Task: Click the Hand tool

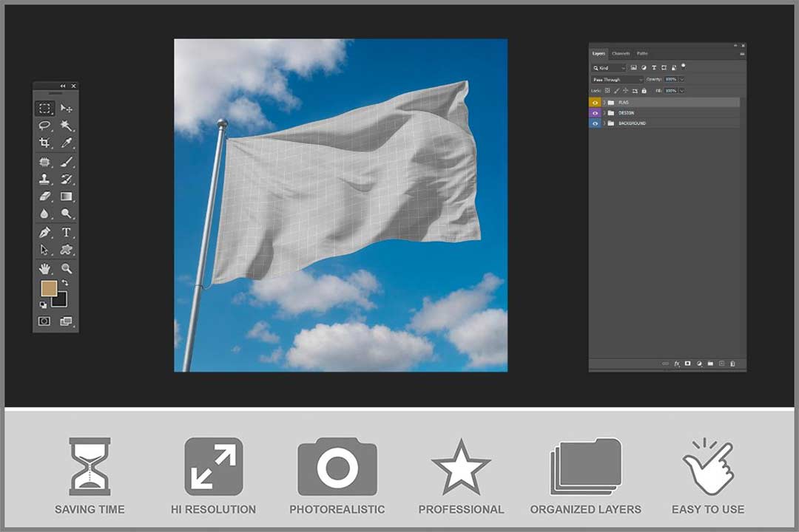Action: pyautogui.click(x=44, y=269)
